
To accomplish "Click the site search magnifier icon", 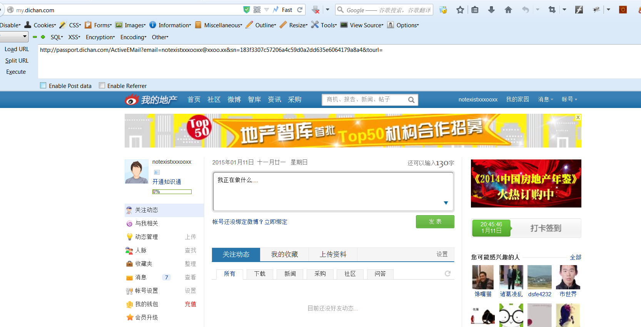I will pos(411,100).
